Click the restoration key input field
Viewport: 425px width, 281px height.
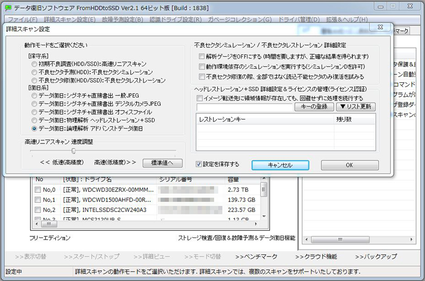(x=244, y=107)
